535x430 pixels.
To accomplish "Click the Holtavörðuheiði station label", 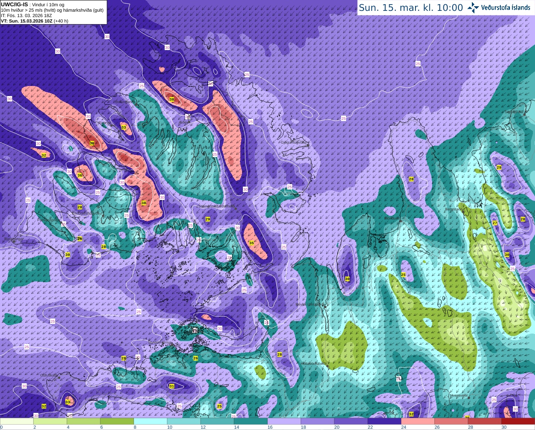I will click(314, 364).
